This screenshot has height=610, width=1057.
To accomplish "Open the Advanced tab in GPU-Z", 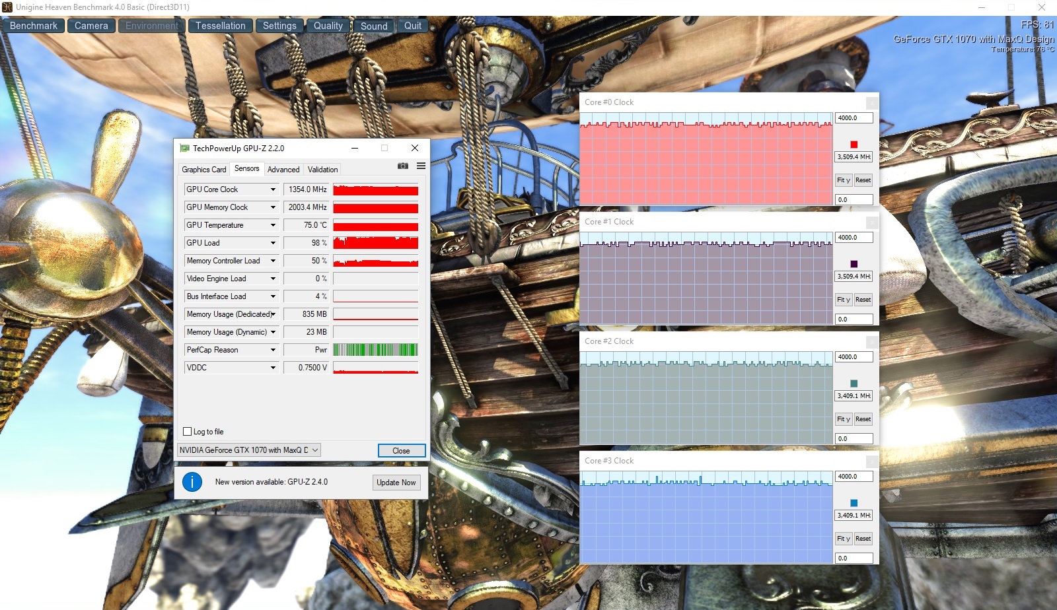I will point(283,170).
